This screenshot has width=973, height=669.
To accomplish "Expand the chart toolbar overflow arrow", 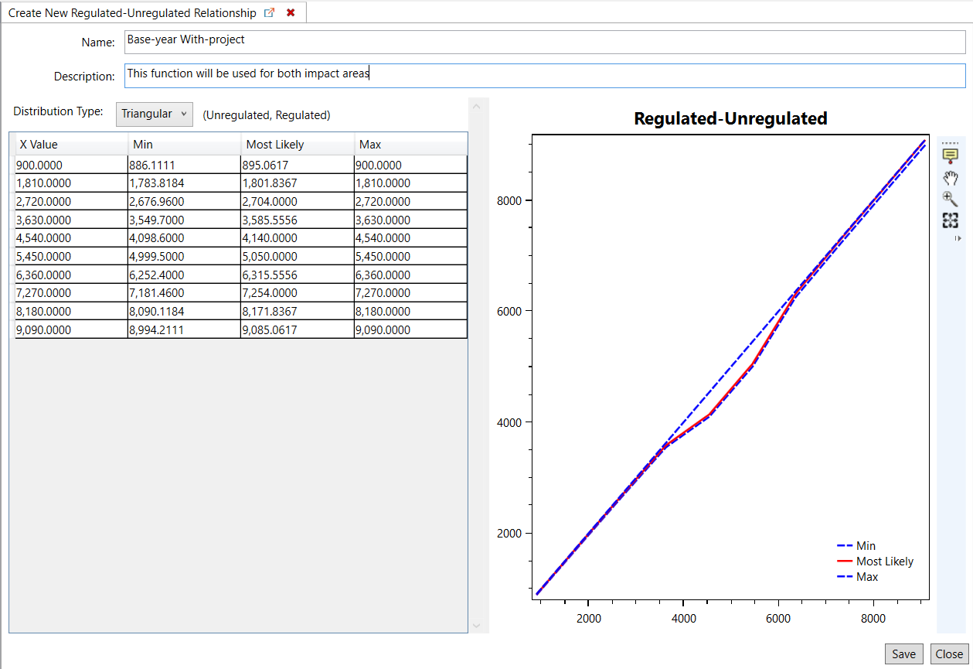I will (958, 238).
